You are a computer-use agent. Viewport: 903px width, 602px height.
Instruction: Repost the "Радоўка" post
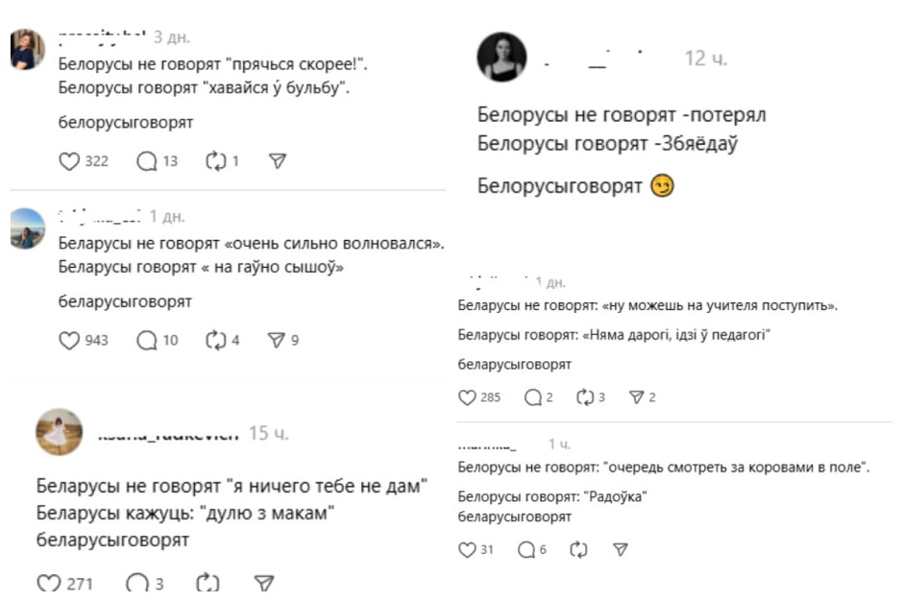(577, 551)
